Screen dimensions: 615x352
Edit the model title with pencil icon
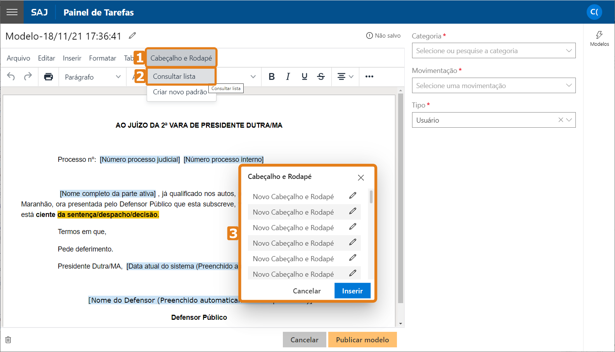132,36
